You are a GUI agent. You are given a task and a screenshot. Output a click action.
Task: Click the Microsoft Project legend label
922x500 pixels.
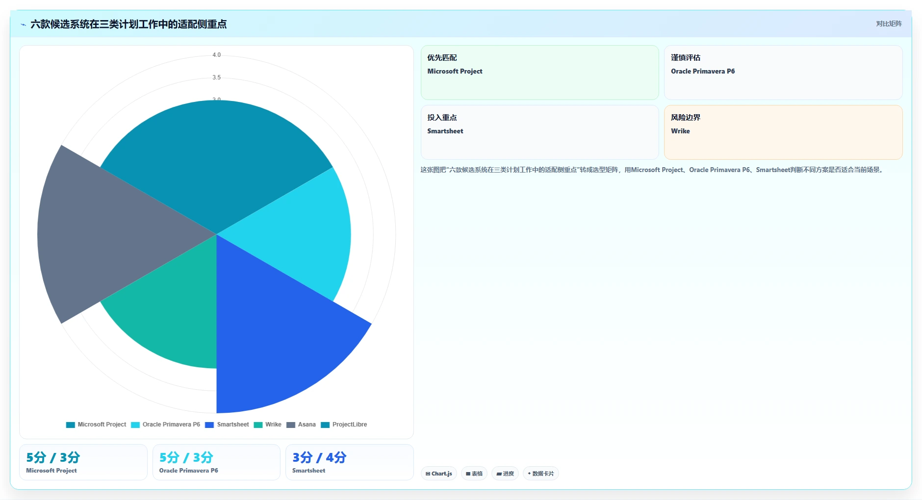click(102, 425)
